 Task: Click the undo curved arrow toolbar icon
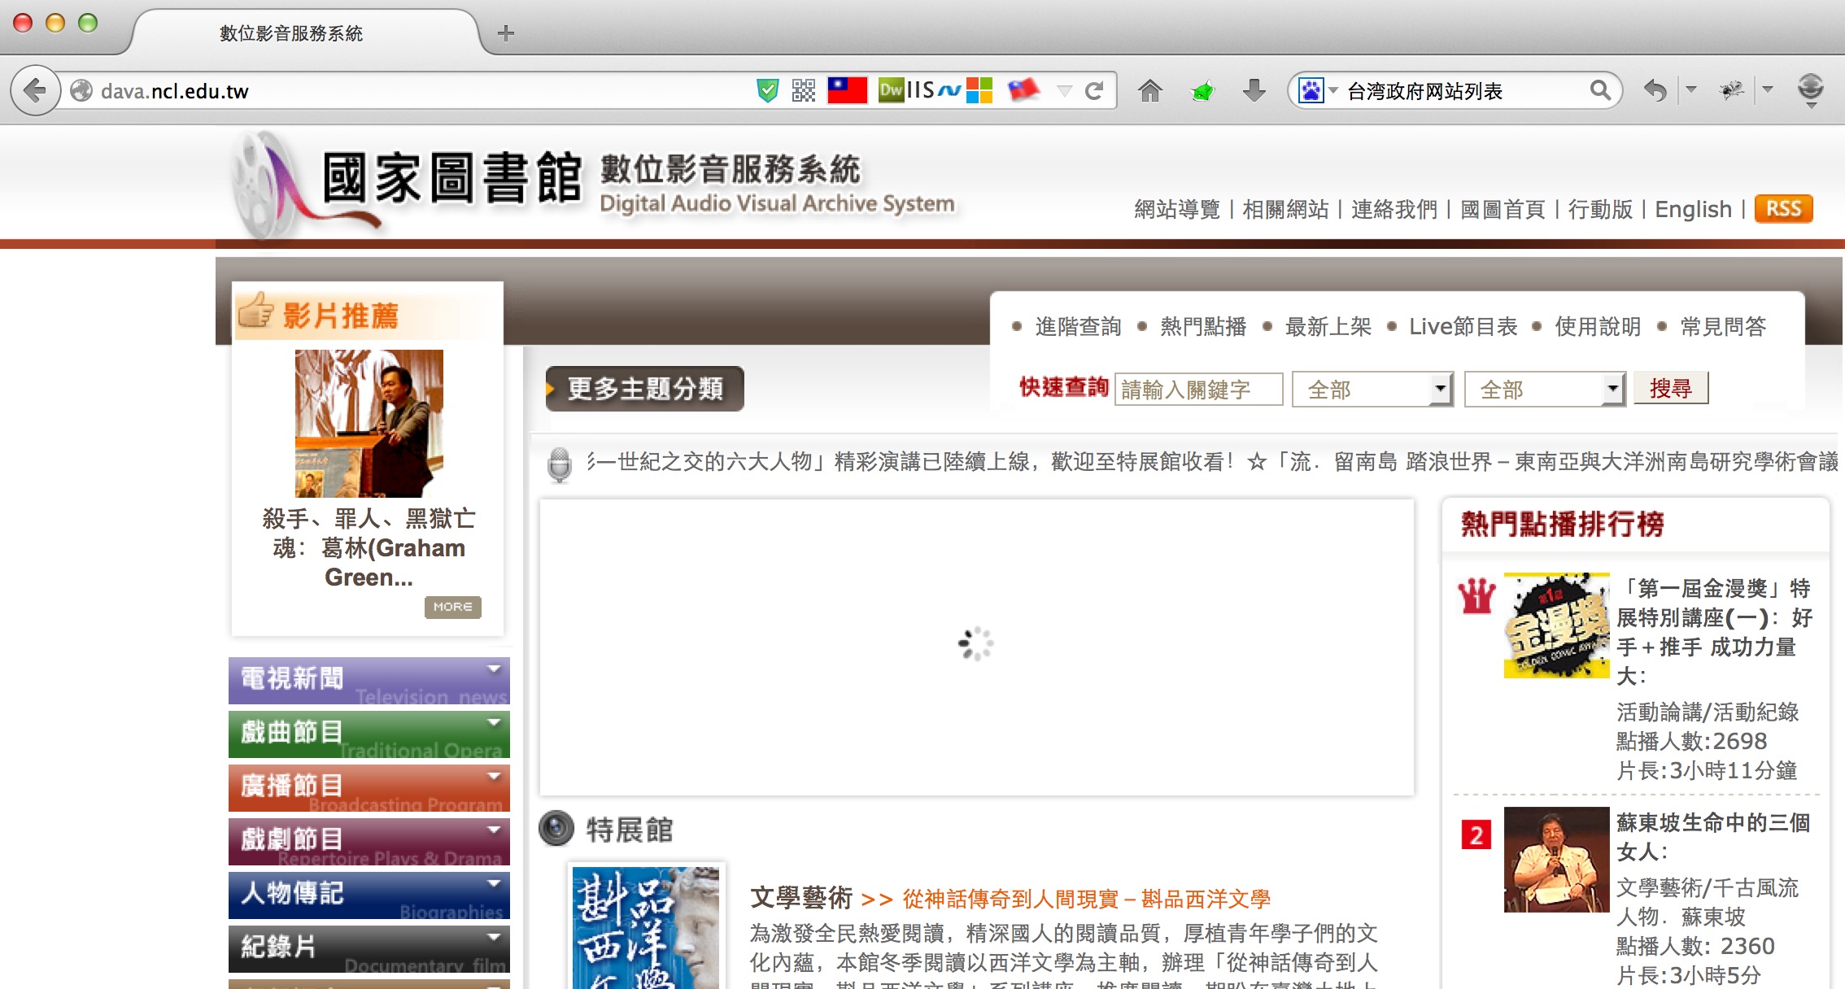1655,90
